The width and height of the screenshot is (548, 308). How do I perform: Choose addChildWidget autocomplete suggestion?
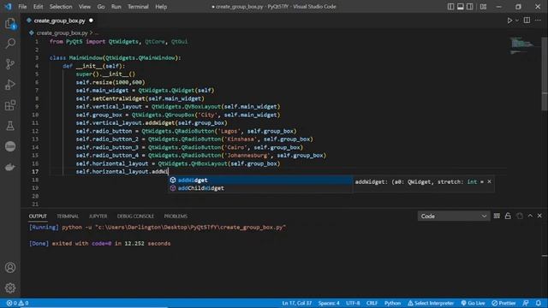[x=260, y=188]
